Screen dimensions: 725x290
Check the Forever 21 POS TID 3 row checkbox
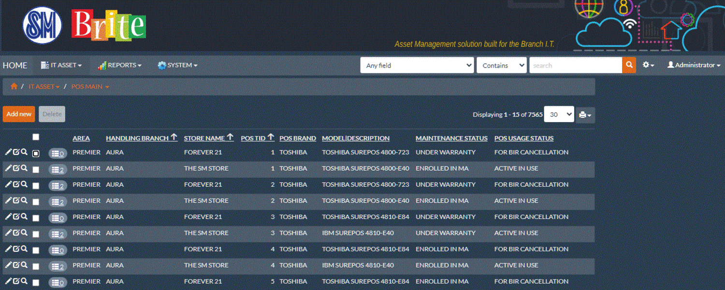pyautogui.click(x=36, y=218)
